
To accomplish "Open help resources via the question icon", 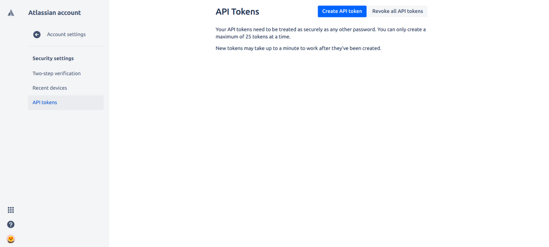I will tap(10, 225).
